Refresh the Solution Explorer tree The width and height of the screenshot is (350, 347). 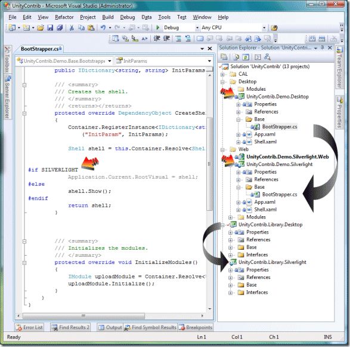[246, 57]
